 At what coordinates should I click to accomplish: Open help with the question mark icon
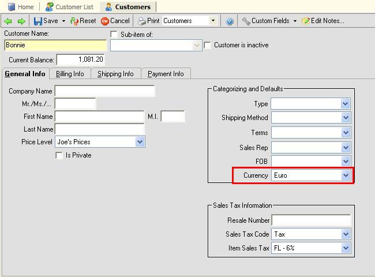(230, 21)
